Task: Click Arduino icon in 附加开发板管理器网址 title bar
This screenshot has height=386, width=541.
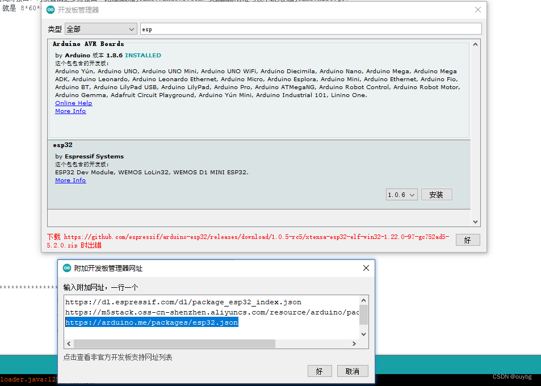Action: pos(67,268)
